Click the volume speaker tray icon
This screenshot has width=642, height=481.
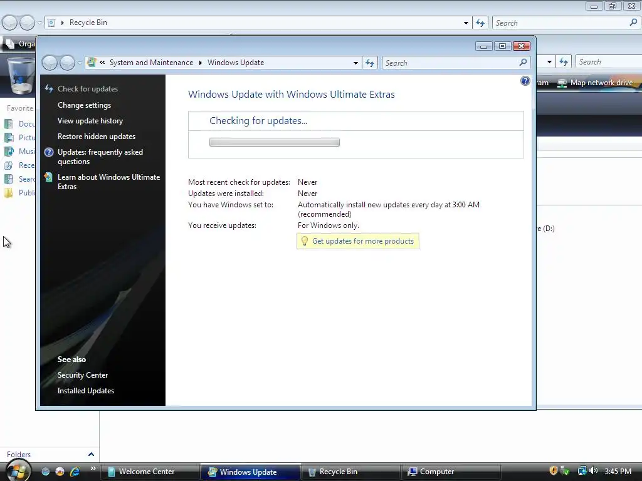tap(593, 471)
